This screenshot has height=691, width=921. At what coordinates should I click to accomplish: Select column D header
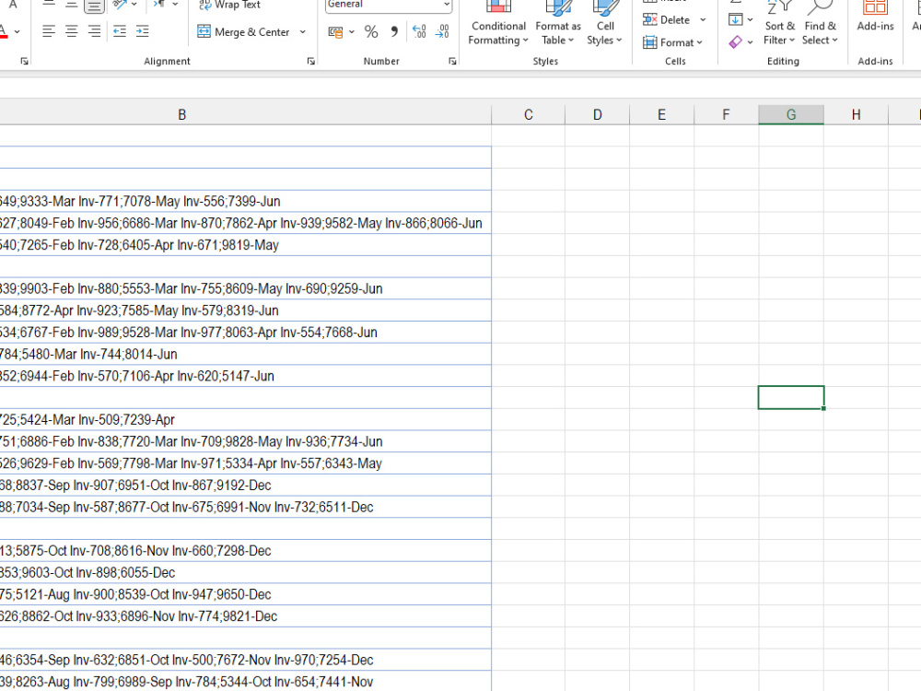[598, 115]
